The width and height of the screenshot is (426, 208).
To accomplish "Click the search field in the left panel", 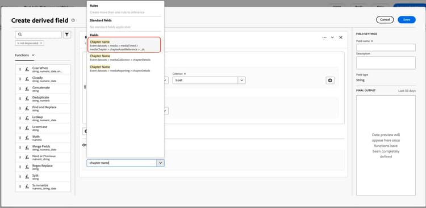I will coord(38,35).
